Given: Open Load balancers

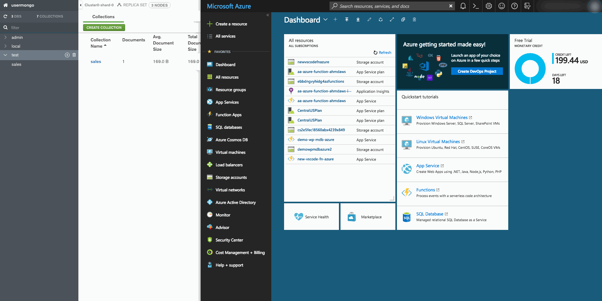Looking at the screenshot, I should point(229,165).
